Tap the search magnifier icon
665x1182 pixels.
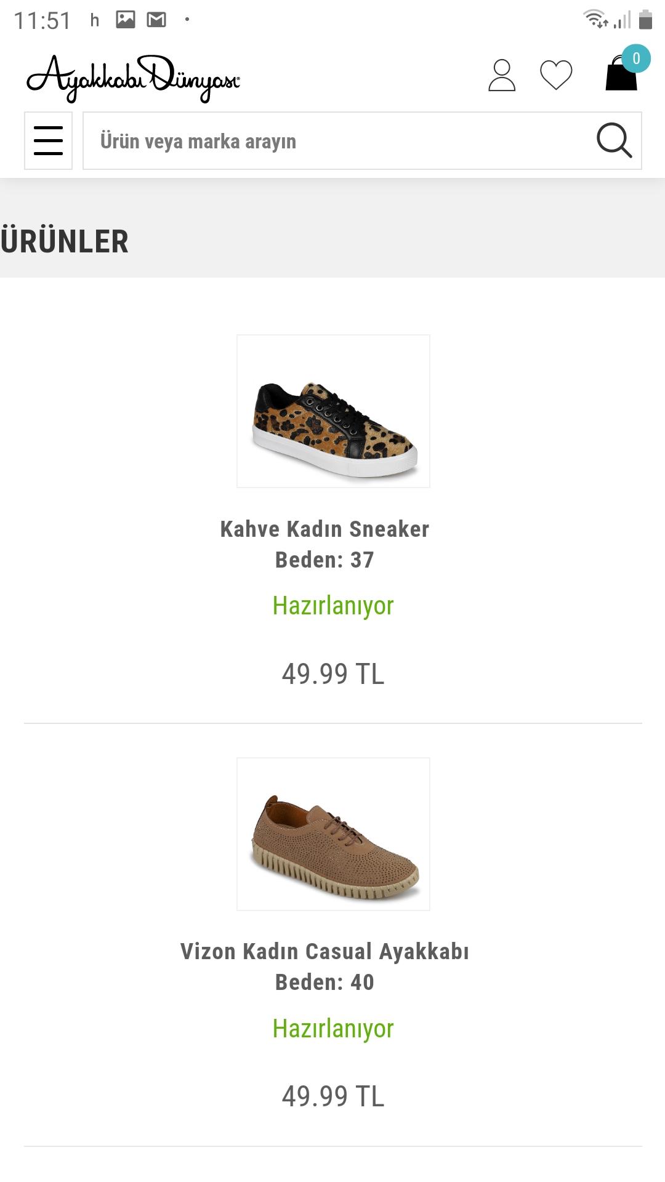tap(614, 140)
